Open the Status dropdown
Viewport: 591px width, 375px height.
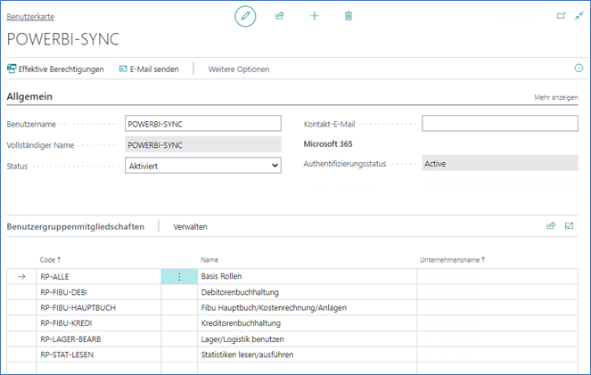click(x=202, y=164)
